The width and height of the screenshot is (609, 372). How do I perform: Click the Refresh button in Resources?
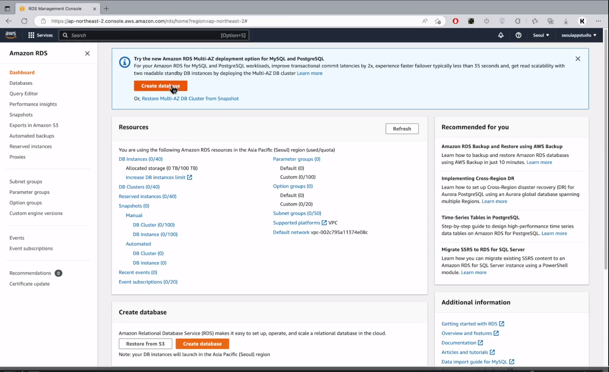click(x=402, y=129)
